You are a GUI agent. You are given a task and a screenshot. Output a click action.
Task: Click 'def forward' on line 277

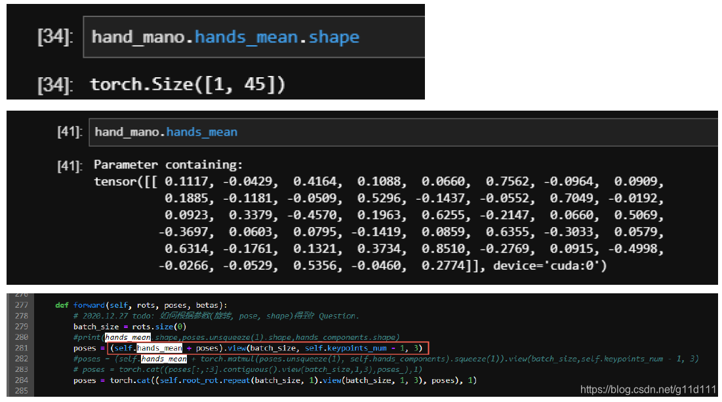click(80, 305)
